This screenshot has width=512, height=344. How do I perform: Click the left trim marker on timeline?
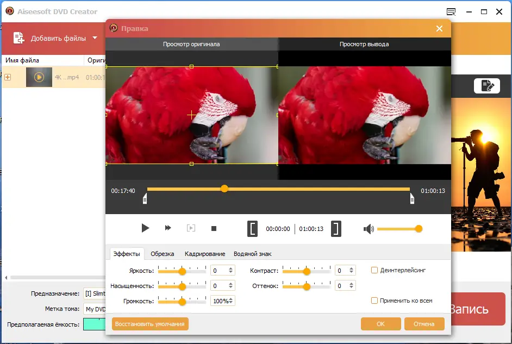pos(145,198)
